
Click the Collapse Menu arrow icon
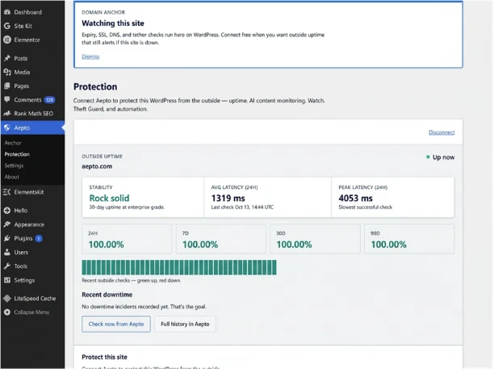[x=7, y=312]
